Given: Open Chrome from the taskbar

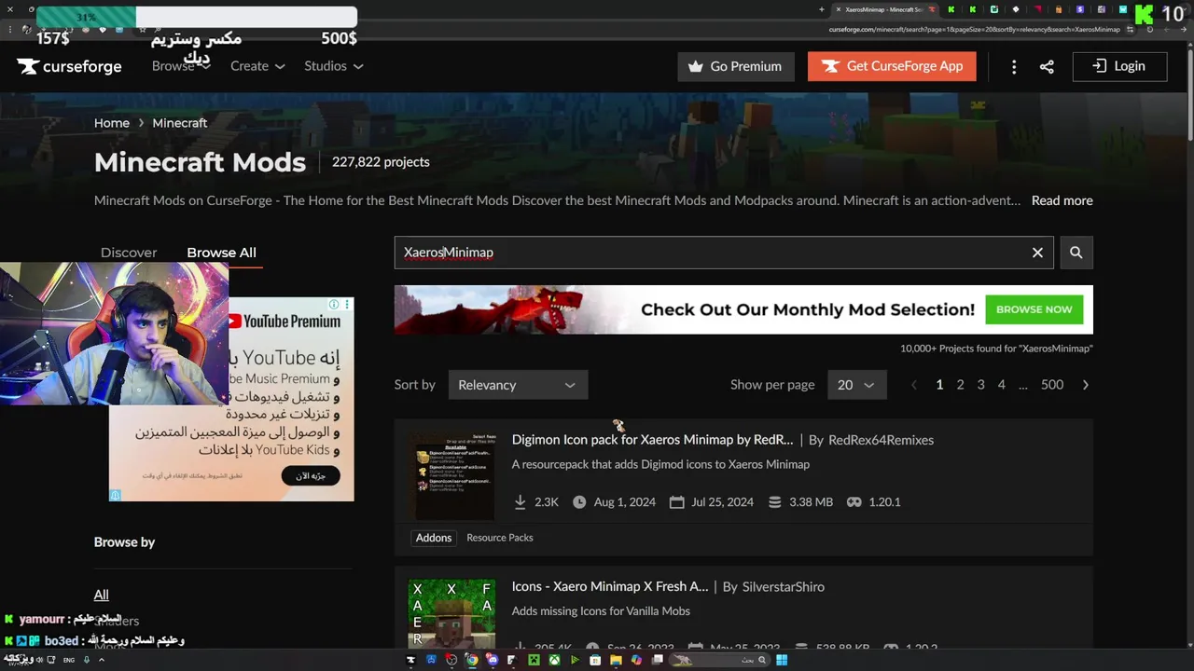Looking at the screenshot, I should click(473, 660).
